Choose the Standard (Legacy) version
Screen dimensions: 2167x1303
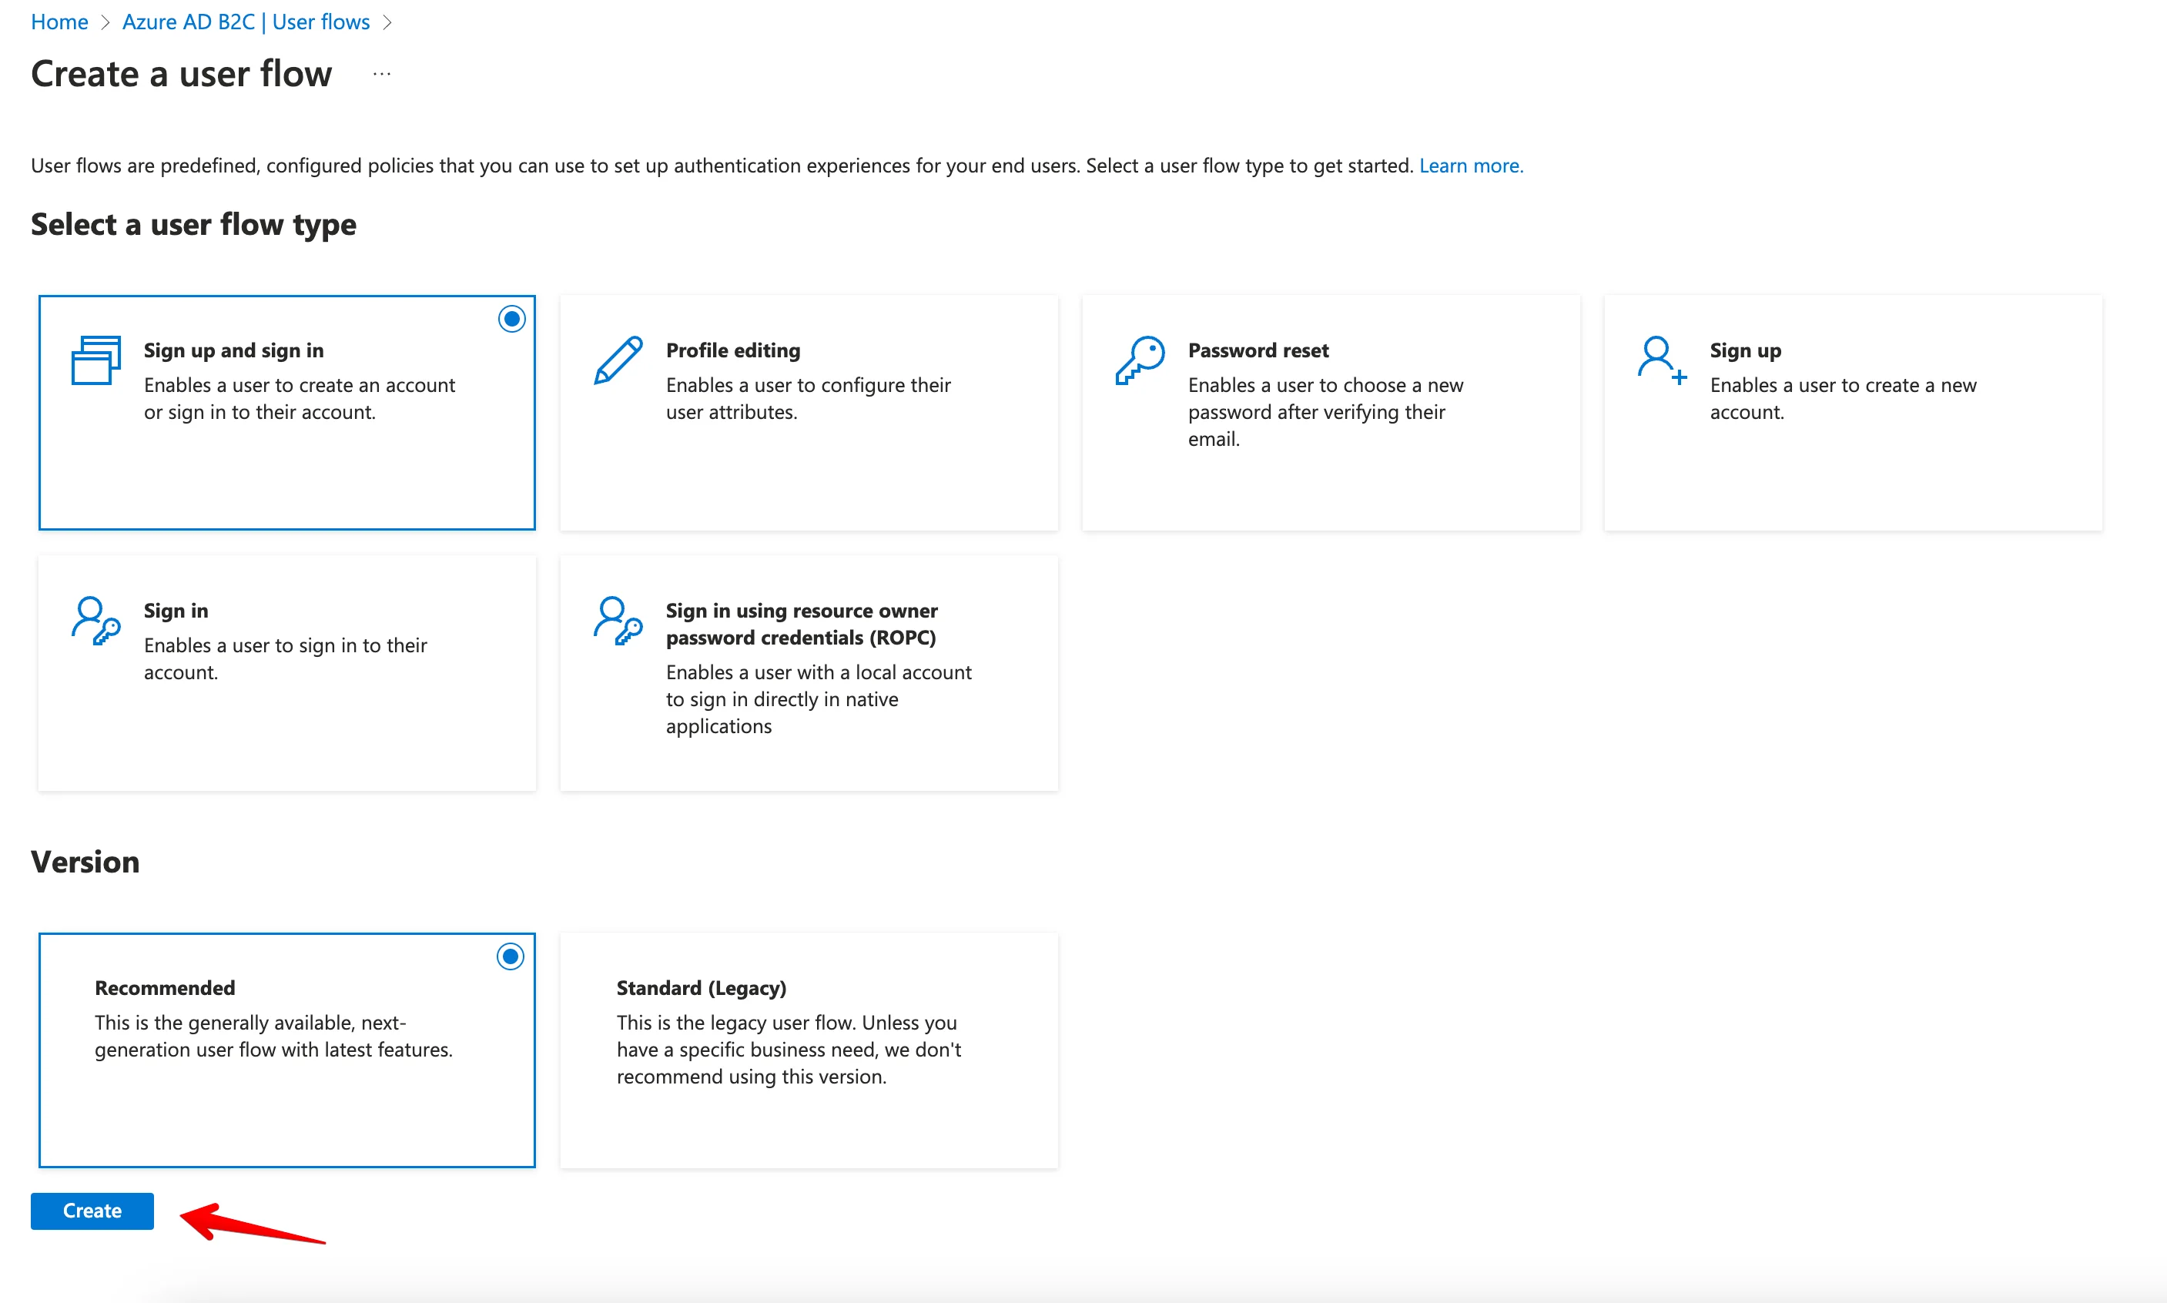click(808, 1049)
